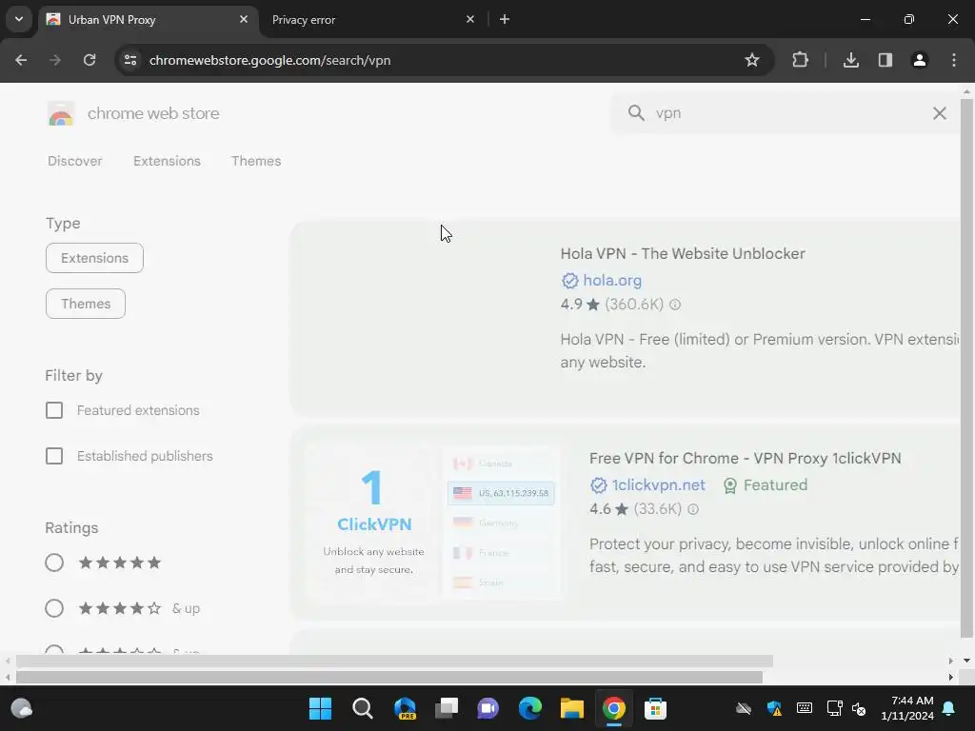Viewport: 975px width, 731px height.
Task: Bookmark this page with the star icon
Action: coord(752,60)
